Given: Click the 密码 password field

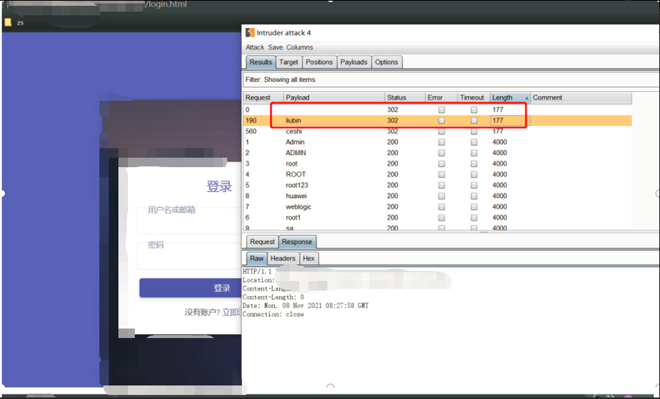Looking at the screenshot, I should click(189, 256).
